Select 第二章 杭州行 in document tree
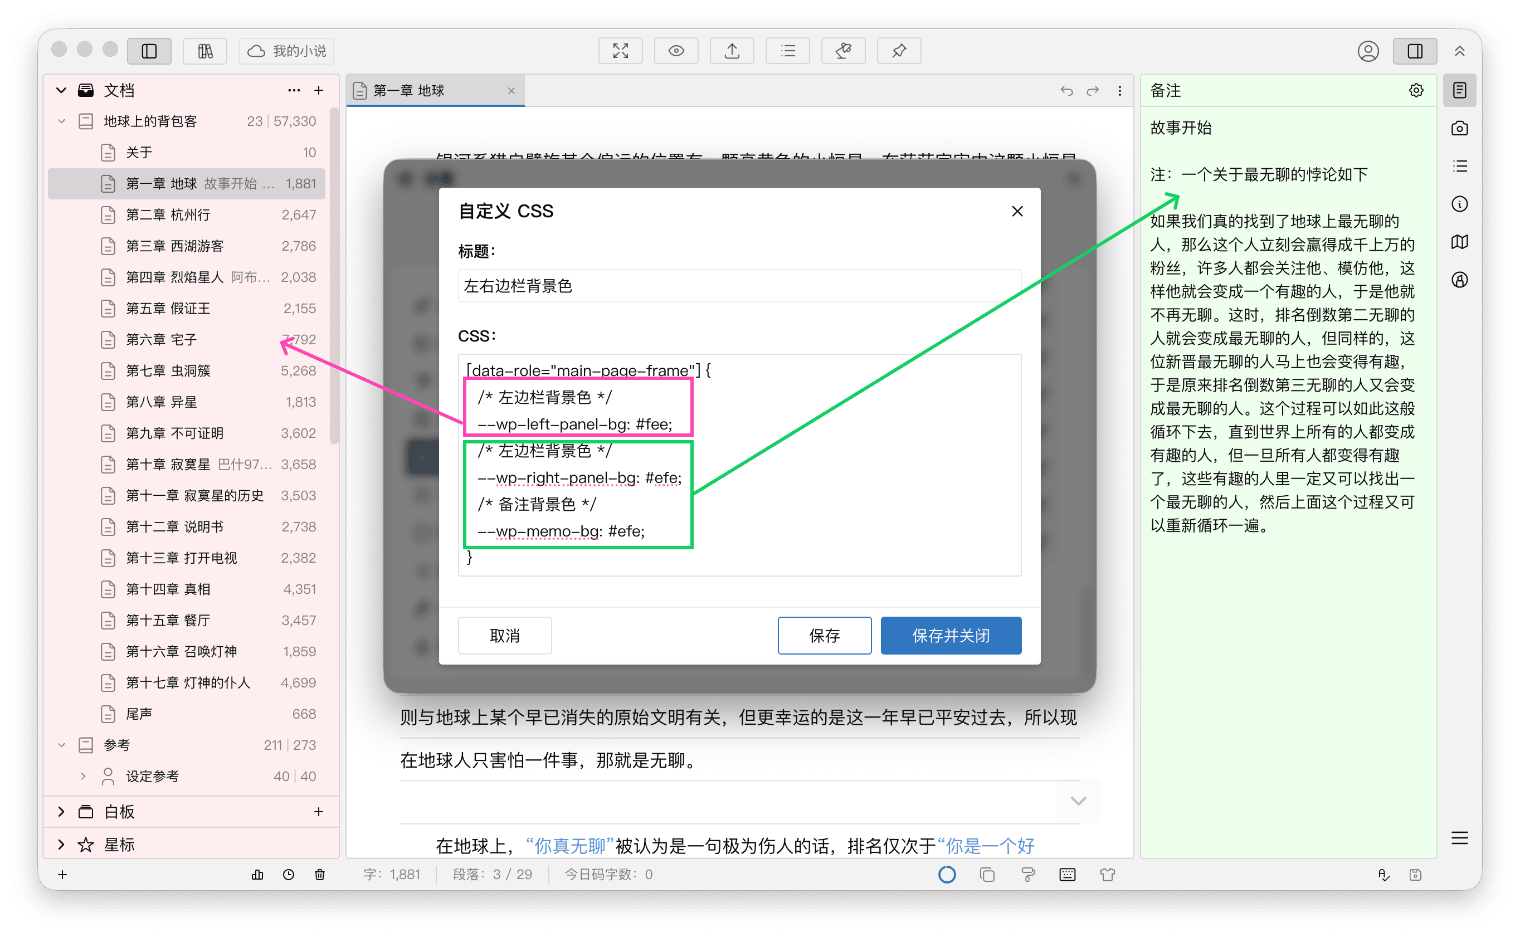 point(187,215)
